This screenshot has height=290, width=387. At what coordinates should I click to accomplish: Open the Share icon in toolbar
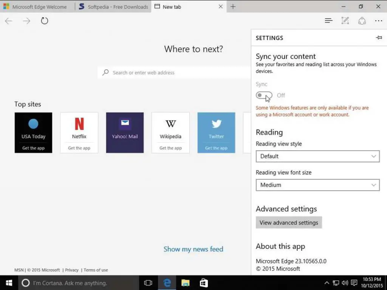click(362, 21)
